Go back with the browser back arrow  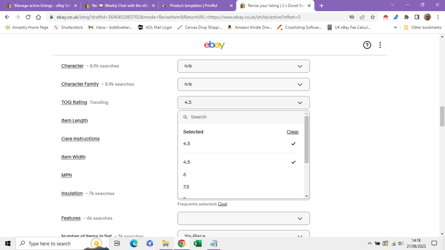tap(7, 17)
